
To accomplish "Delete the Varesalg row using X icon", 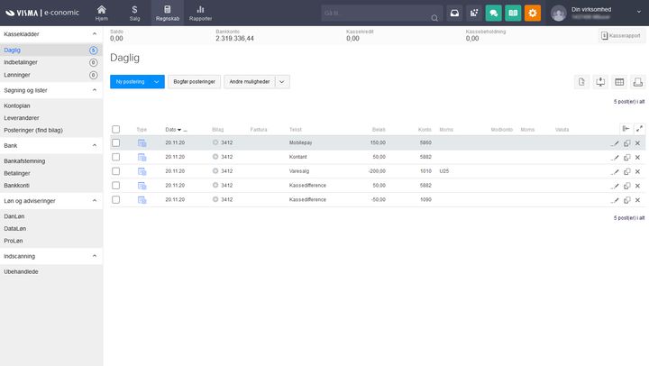I will [637, 171].
